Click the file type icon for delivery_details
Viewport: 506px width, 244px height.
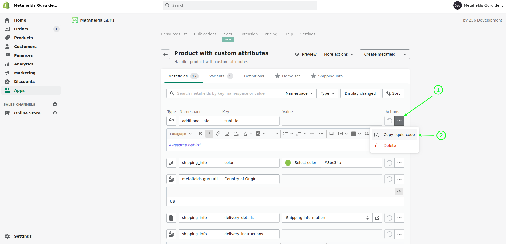171,218
